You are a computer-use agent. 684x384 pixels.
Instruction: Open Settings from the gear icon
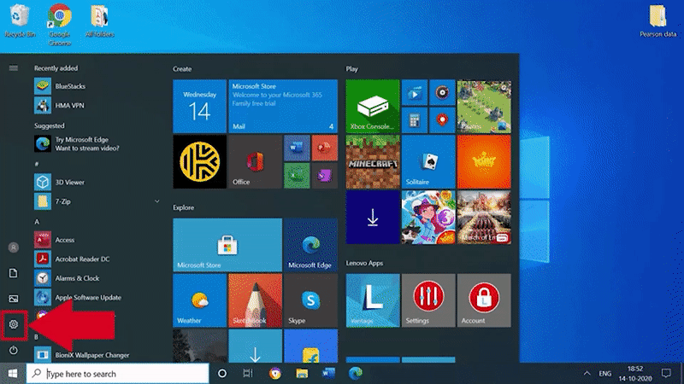(14, 324)
